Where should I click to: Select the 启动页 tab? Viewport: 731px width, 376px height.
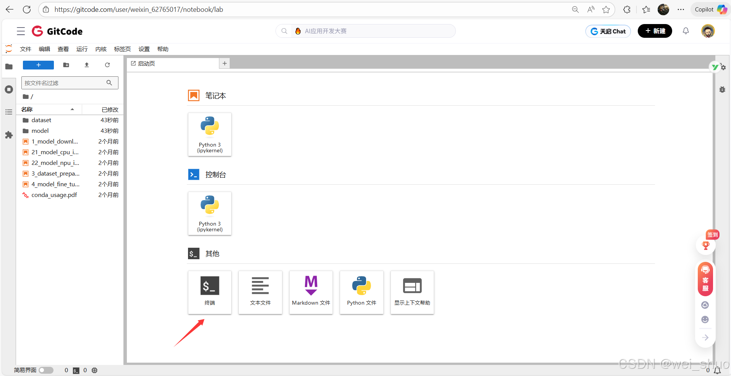(x=173, y=63)
